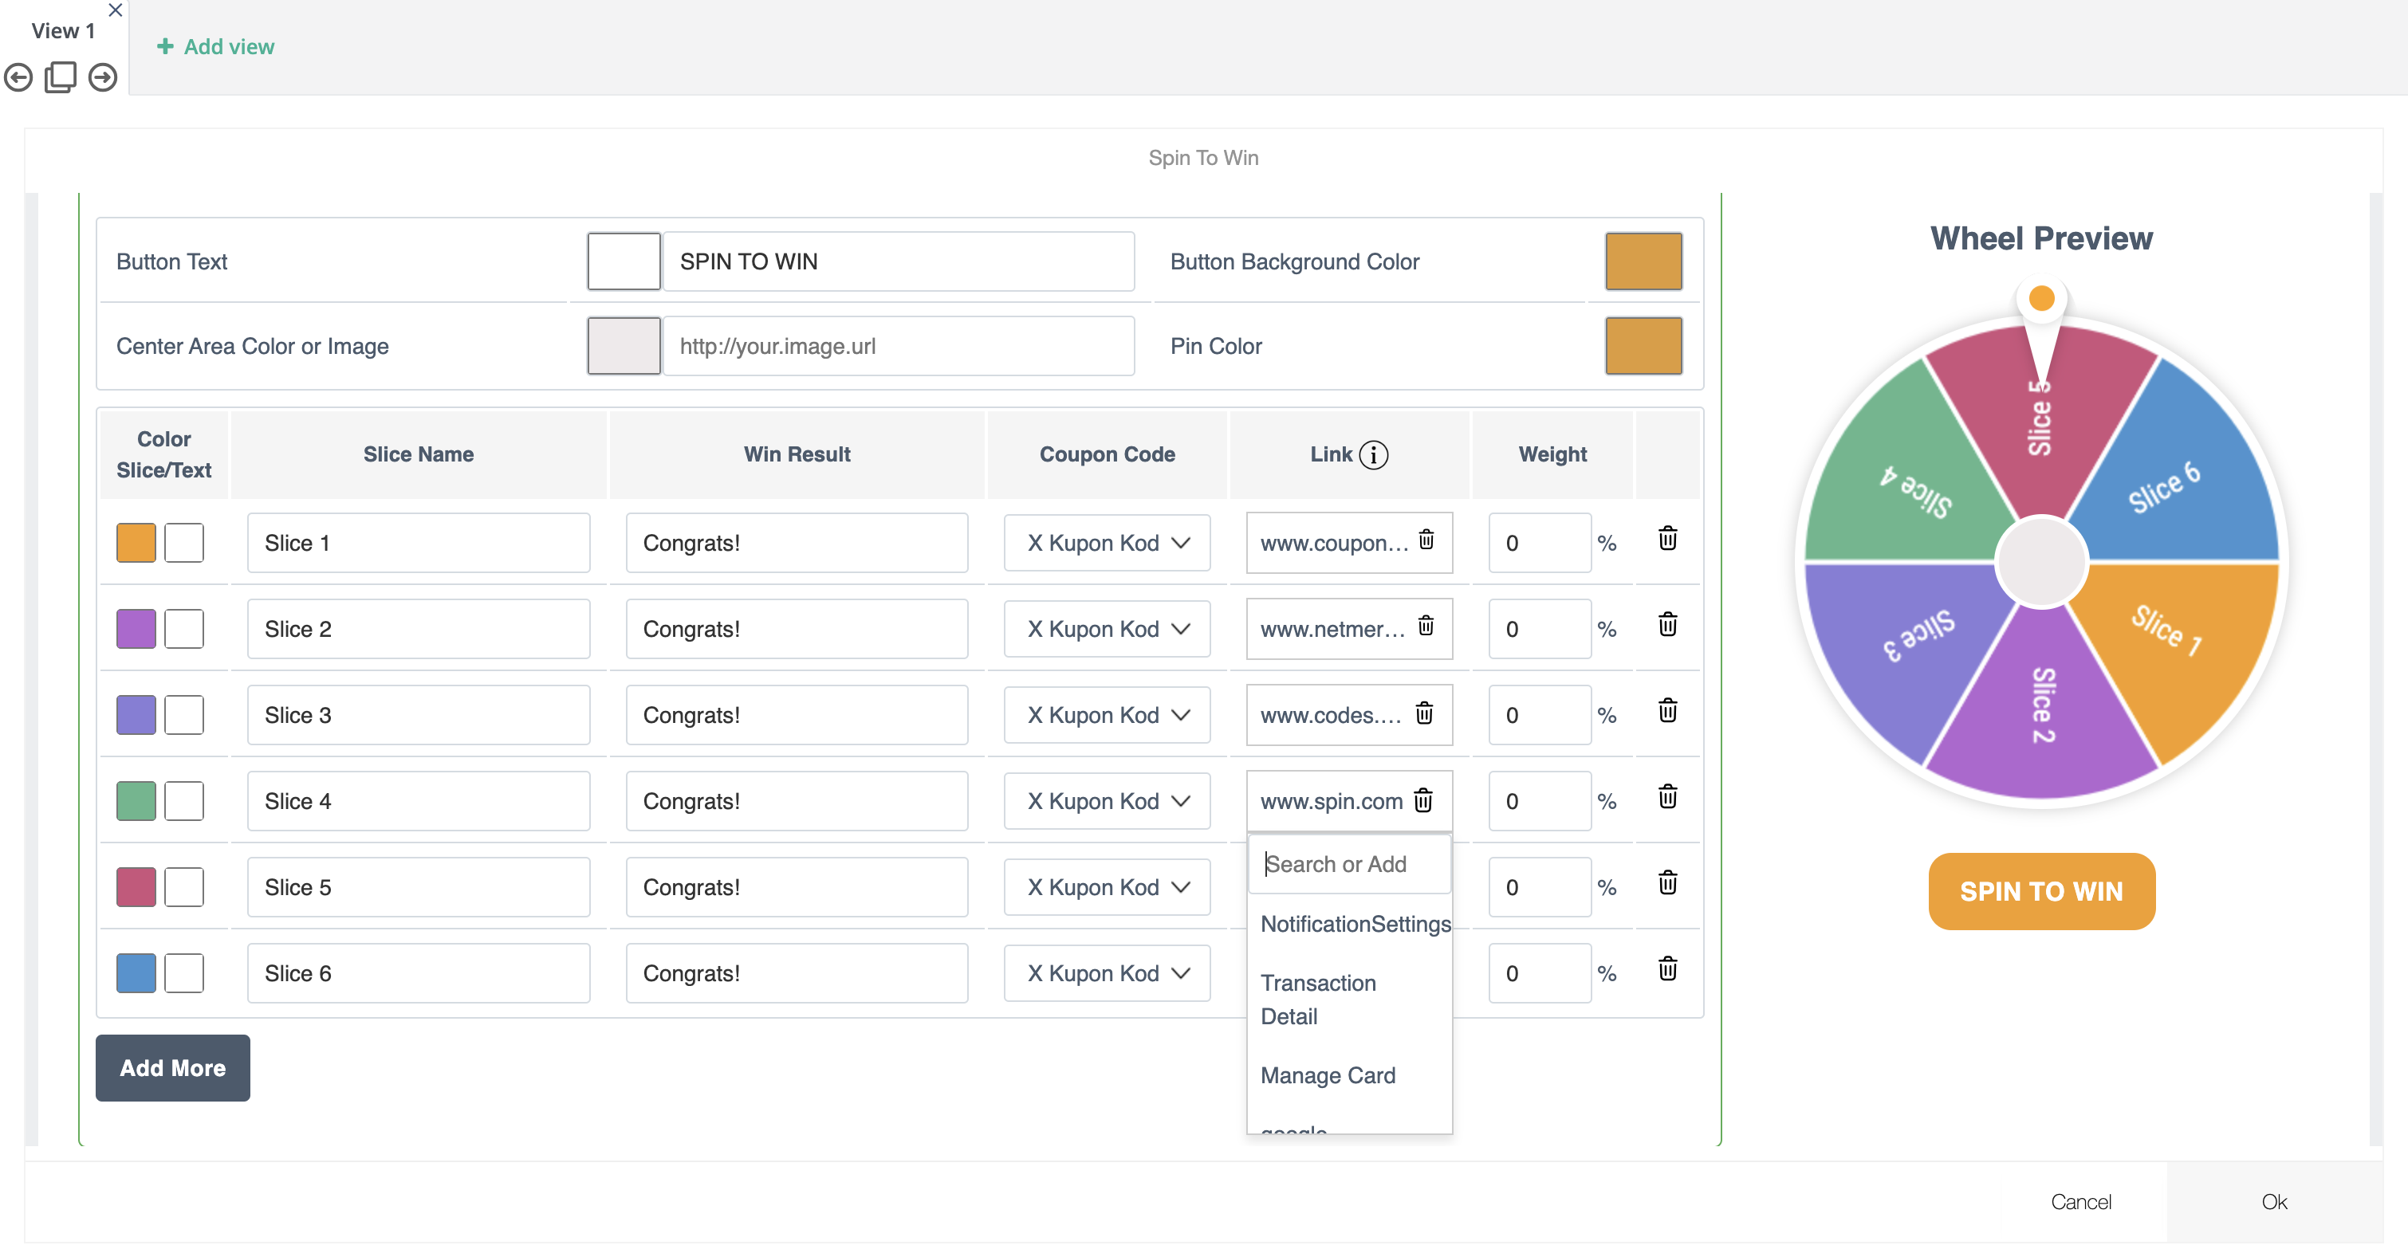The image size is (2408, 1253).
Task: Open Coupon Code dropdown for Slice 4
Action: pyautogui.click(x=1107, y=801)
